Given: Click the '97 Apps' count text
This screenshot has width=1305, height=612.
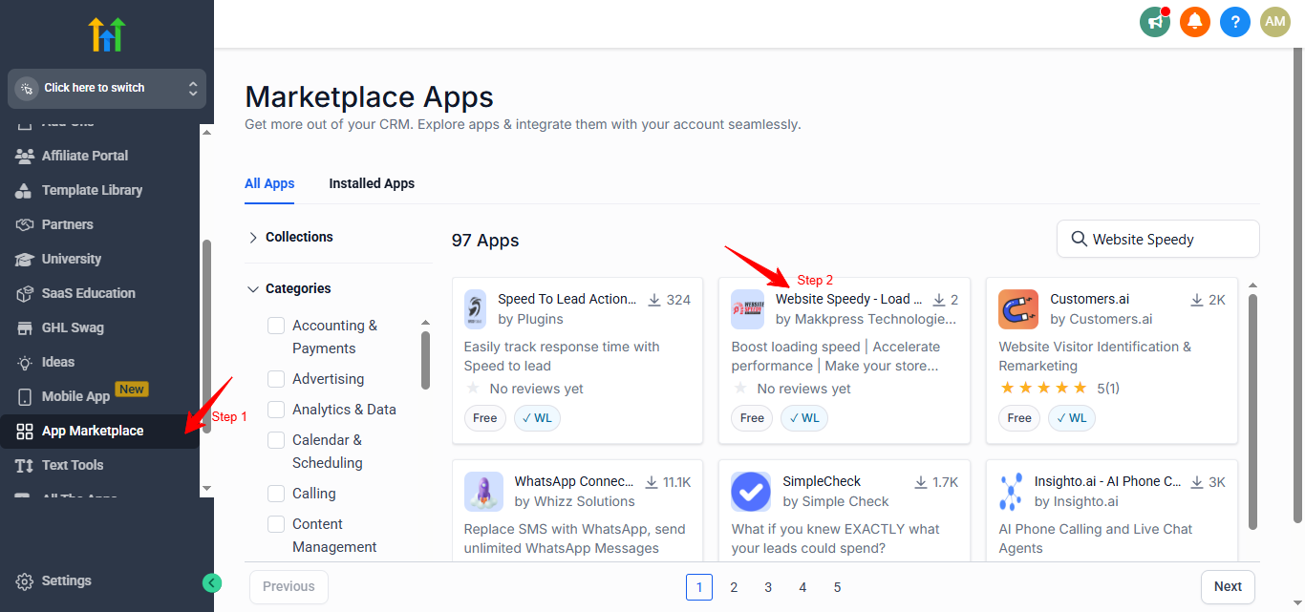Looking at the screenshot, I should pos(485,240).
